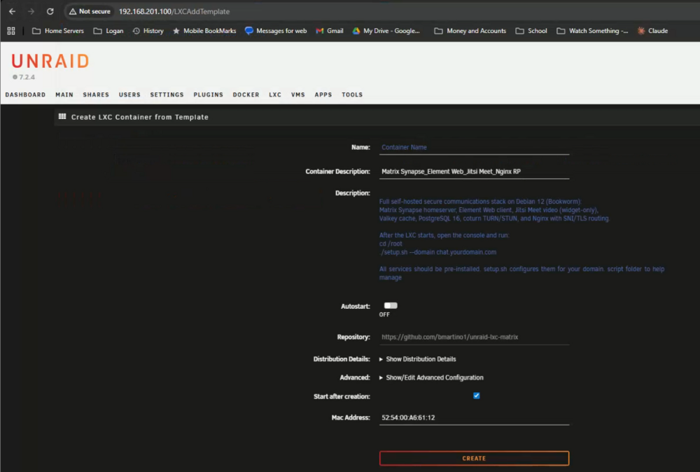The height and width of the screenshot is (472, 700).
Task: Open the Gmail bookmark icon
Action: (x=320, y=31)
